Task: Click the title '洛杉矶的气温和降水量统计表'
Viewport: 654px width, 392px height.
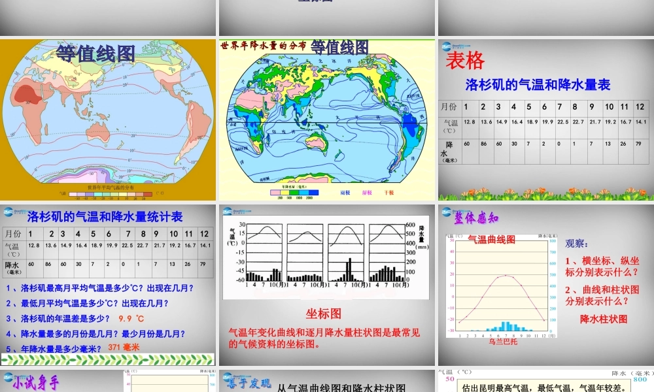Action: tap(105, 217)
